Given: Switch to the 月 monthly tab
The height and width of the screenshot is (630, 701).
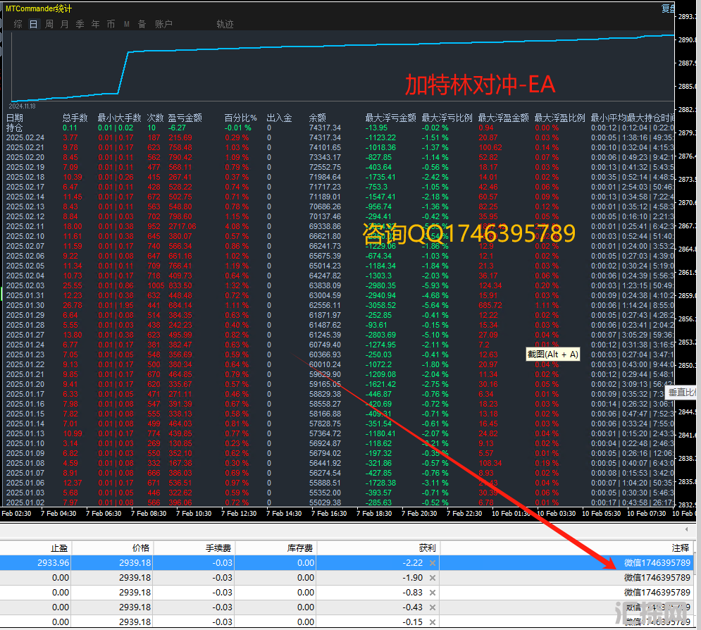Looking at the screenshot, I should [65, 24].
